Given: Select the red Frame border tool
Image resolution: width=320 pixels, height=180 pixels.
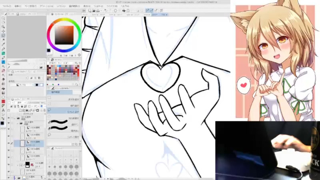Looking at the screenshot, I should point(3,101).
